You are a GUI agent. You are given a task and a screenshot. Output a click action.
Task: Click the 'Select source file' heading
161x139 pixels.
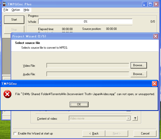[x=28, y=43]
